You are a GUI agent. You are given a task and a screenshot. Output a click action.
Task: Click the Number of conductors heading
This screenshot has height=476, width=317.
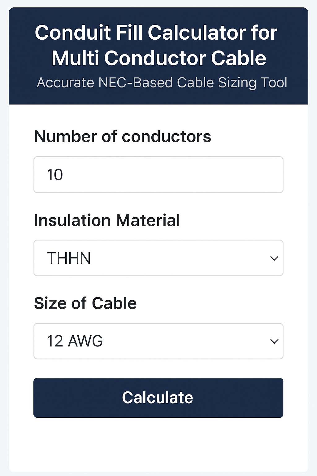tap(122, 136)
